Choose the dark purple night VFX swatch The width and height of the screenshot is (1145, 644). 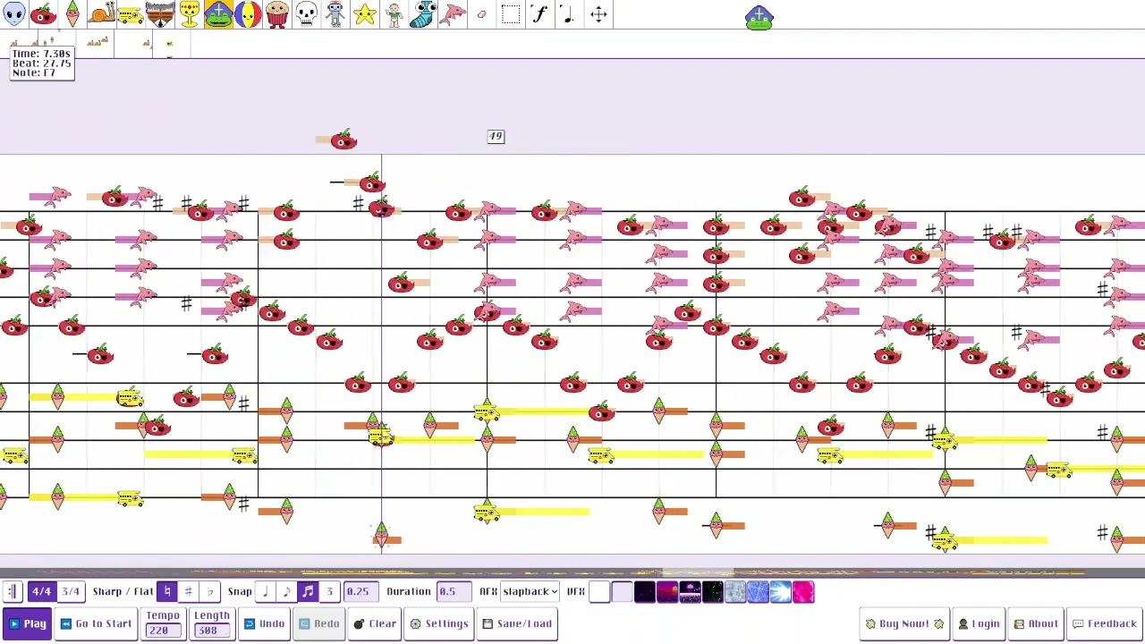[645, 591]
